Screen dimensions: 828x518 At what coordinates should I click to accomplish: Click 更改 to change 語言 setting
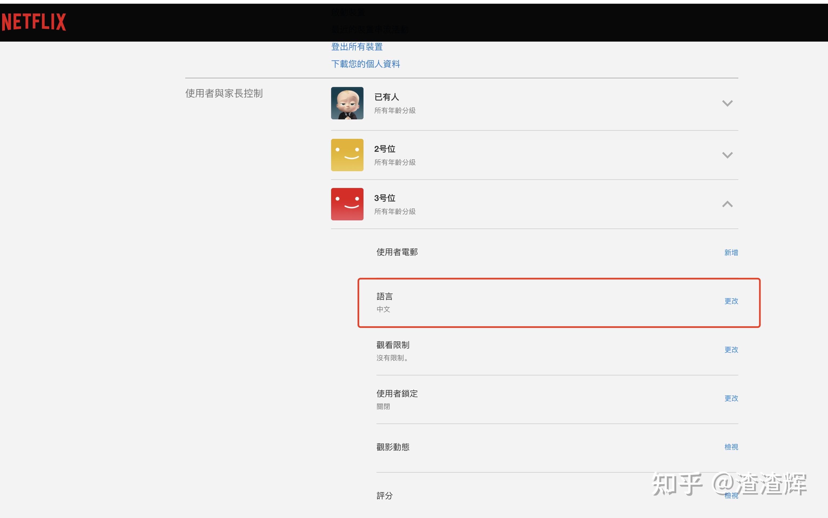(731, 301)
